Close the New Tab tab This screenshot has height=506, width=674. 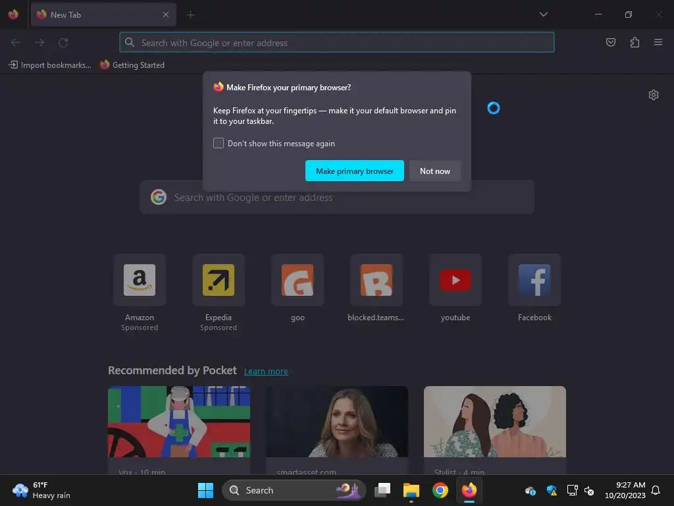(x=165, y=14)
